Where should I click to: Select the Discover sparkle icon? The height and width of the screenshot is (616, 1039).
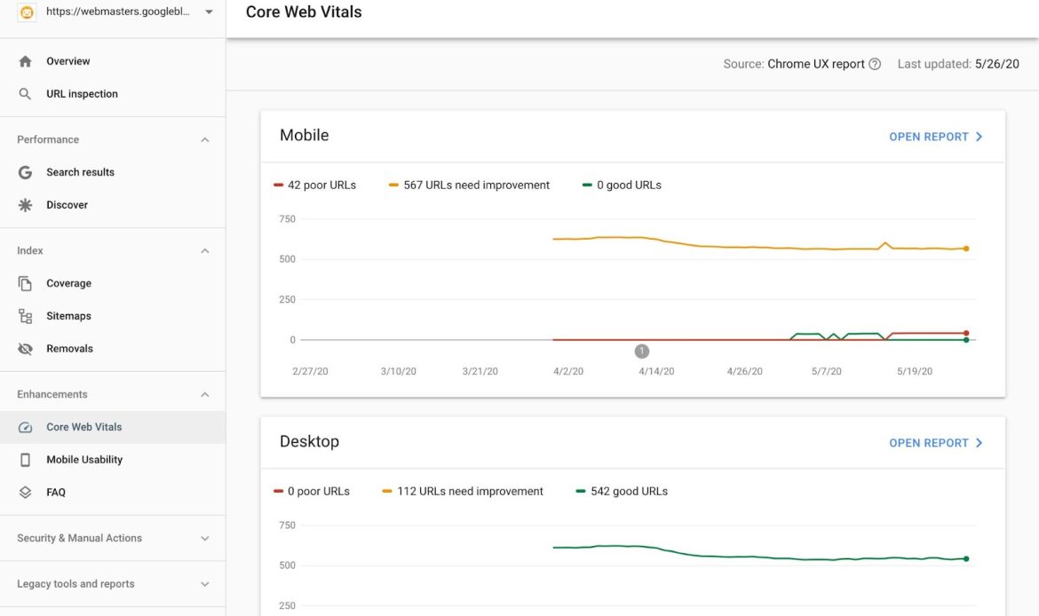tap(25, 204)
